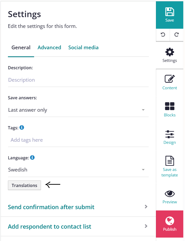
Task: Click the Save floppy disk icon
Action: (x=170, y=12)
